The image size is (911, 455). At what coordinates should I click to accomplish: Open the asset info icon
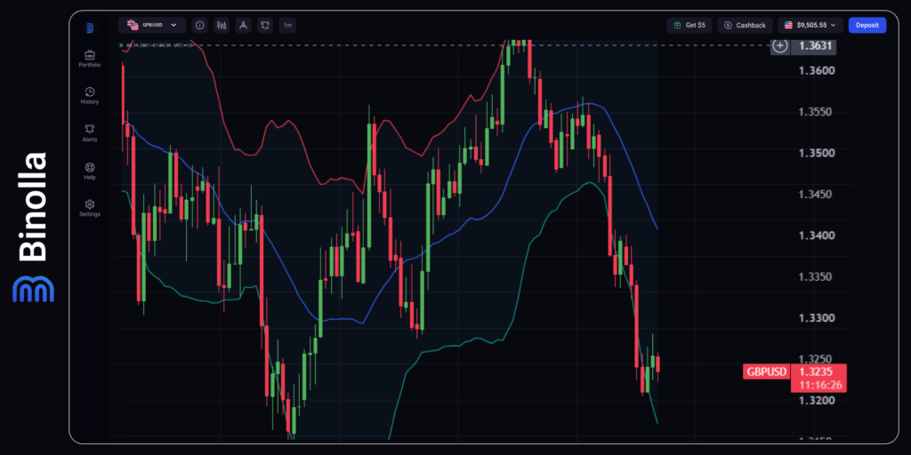click(x=200, y=25)
